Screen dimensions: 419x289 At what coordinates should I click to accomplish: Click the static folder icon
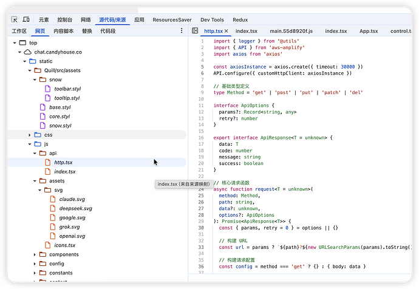pos(33,61)
